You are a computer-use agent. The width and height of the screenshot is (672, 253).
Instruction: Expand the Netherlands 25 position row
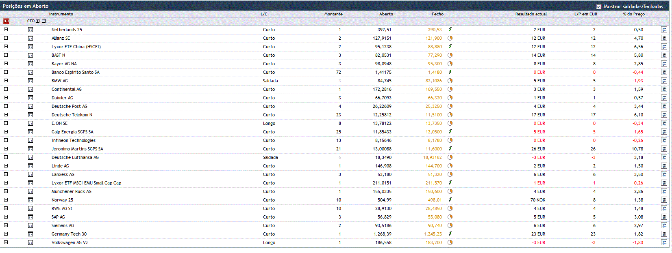point(6,30)
